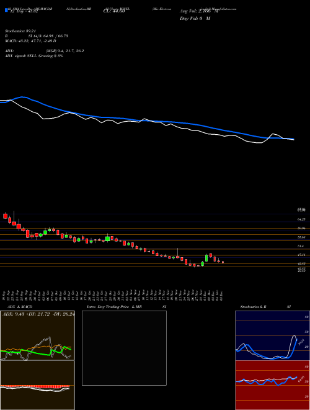The image size is (310, 410).
Task: Click the 64.25 price axis label
Action: point(301,219)
